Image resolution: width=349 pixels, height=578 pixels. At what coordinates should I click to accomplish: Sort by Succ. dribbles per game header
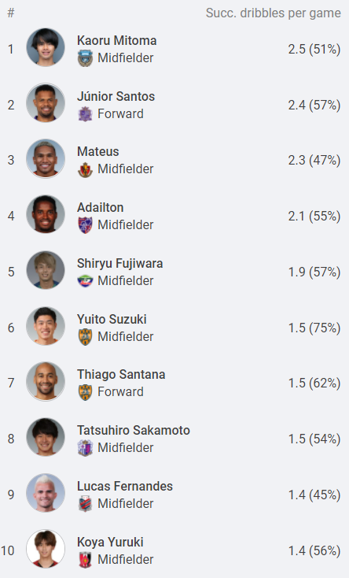[274, 13]
